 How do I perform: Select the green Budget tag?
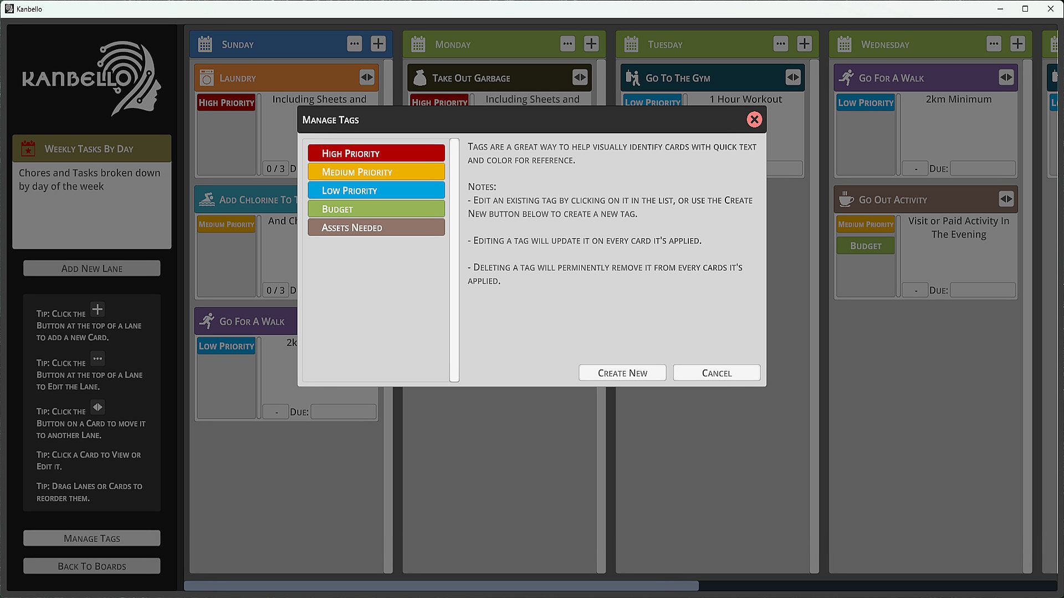[x=376, y=209]
